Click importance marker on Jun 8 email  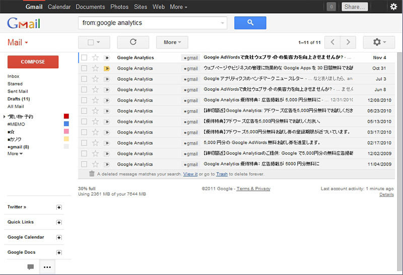[x=107, y=90]
